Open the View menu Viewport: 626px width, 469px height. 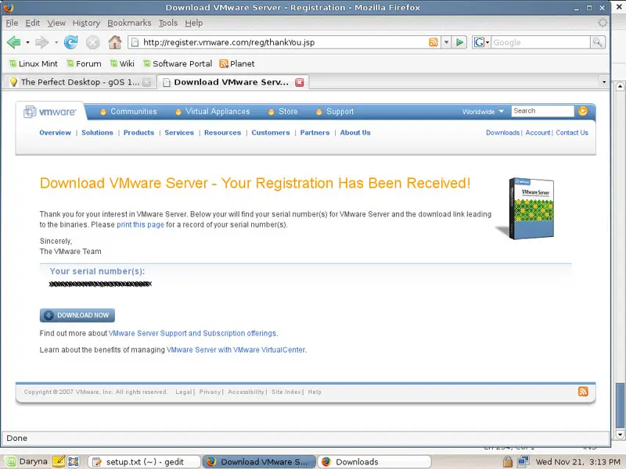click(56, 23)
